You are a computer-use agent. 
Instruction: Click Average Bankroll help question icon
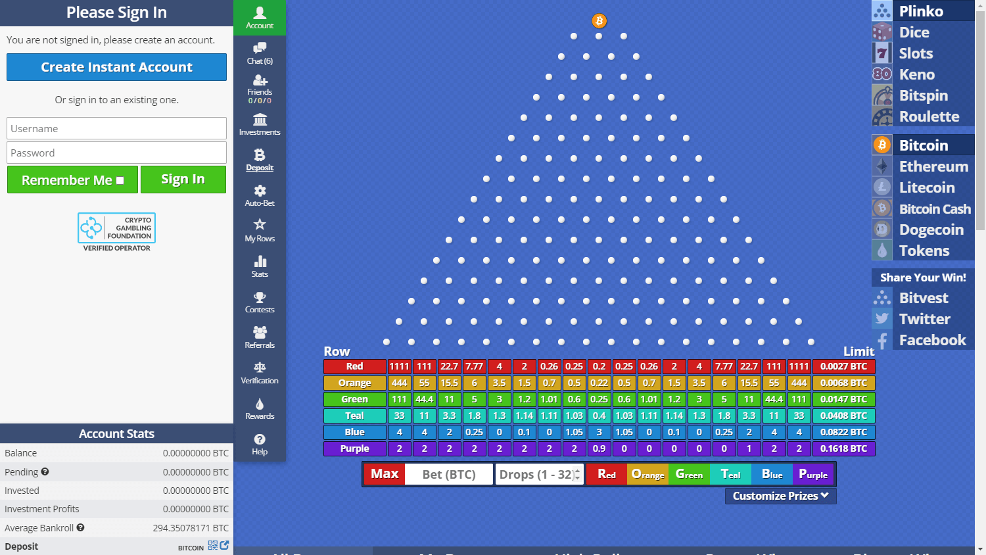(x=80, y=527)
